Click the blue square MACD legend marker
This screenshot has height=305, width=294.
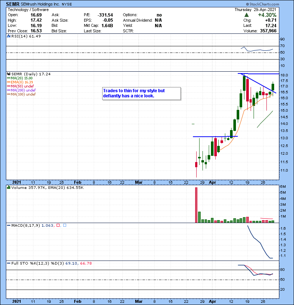click(65, 225)
